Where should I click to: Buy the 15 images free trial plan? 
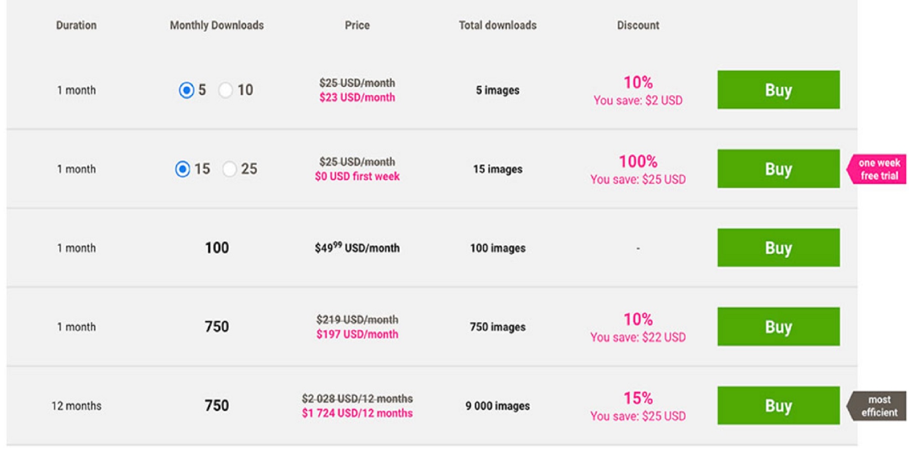tap(778, 168)
